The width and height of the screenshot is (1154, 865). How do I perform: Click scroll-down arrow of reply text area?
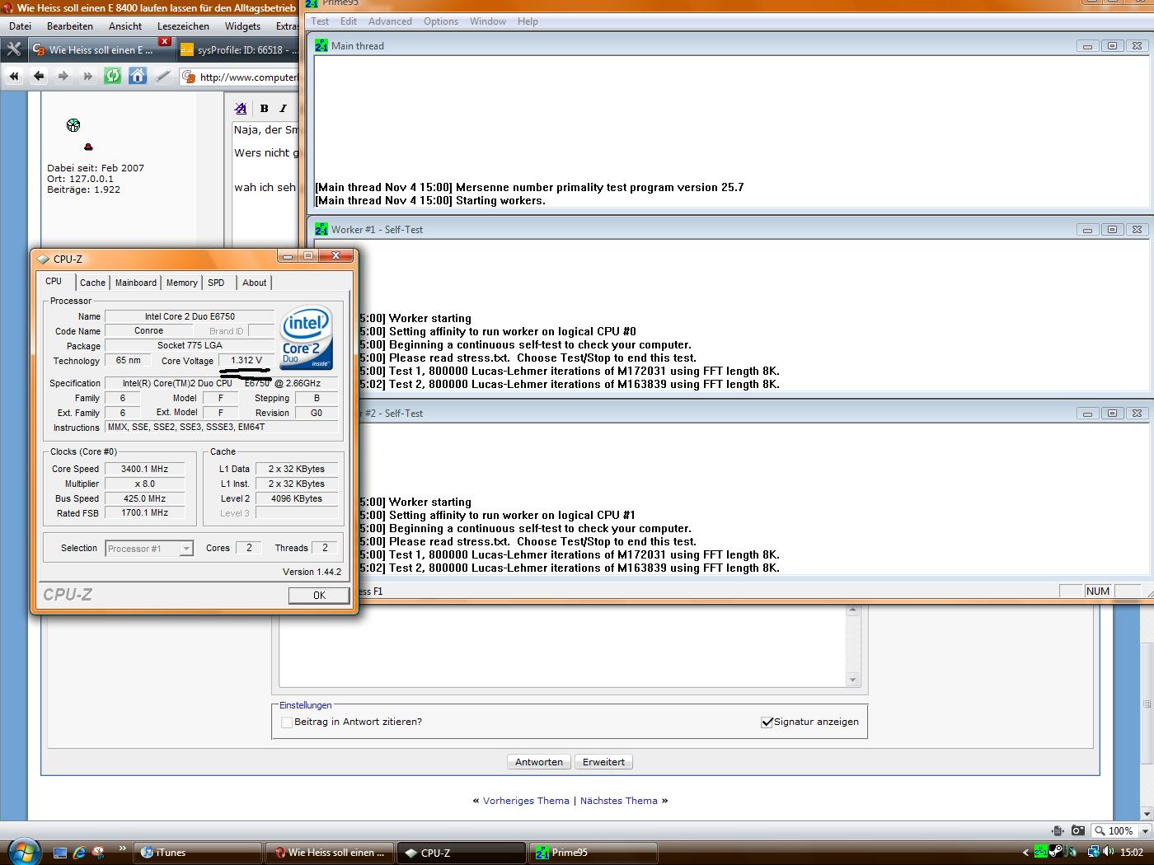point(853,680)
